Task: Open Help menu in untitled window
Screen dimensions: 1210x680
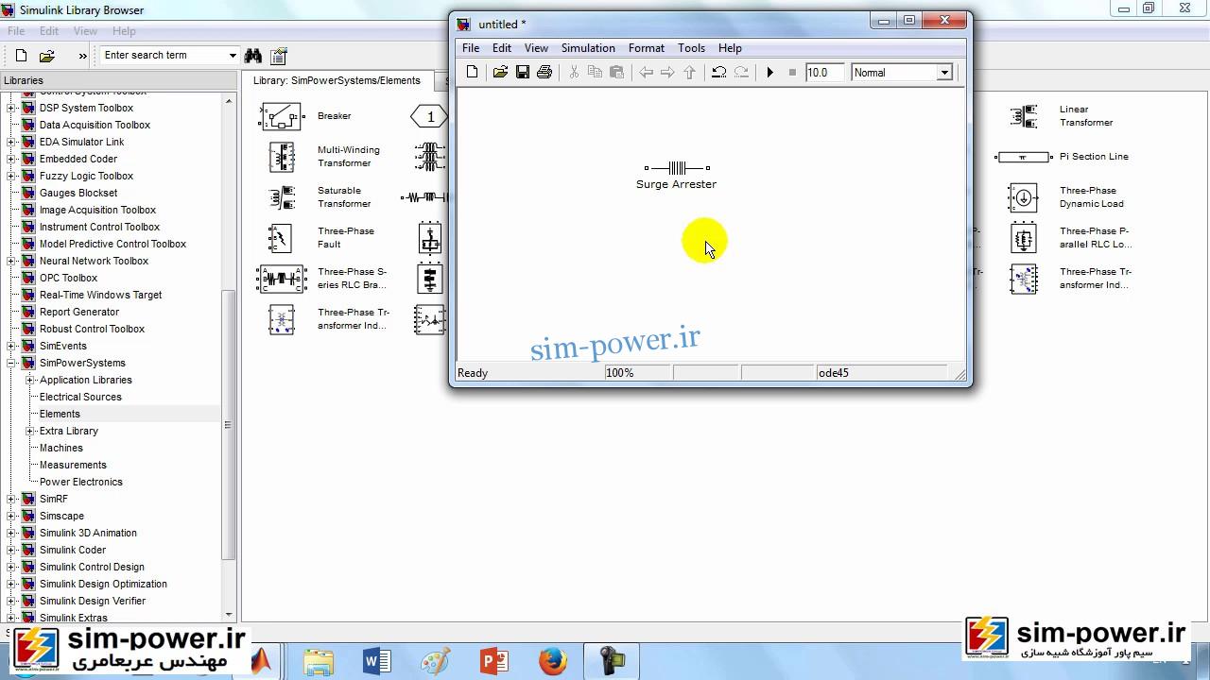Action: [x=730, y=48]
